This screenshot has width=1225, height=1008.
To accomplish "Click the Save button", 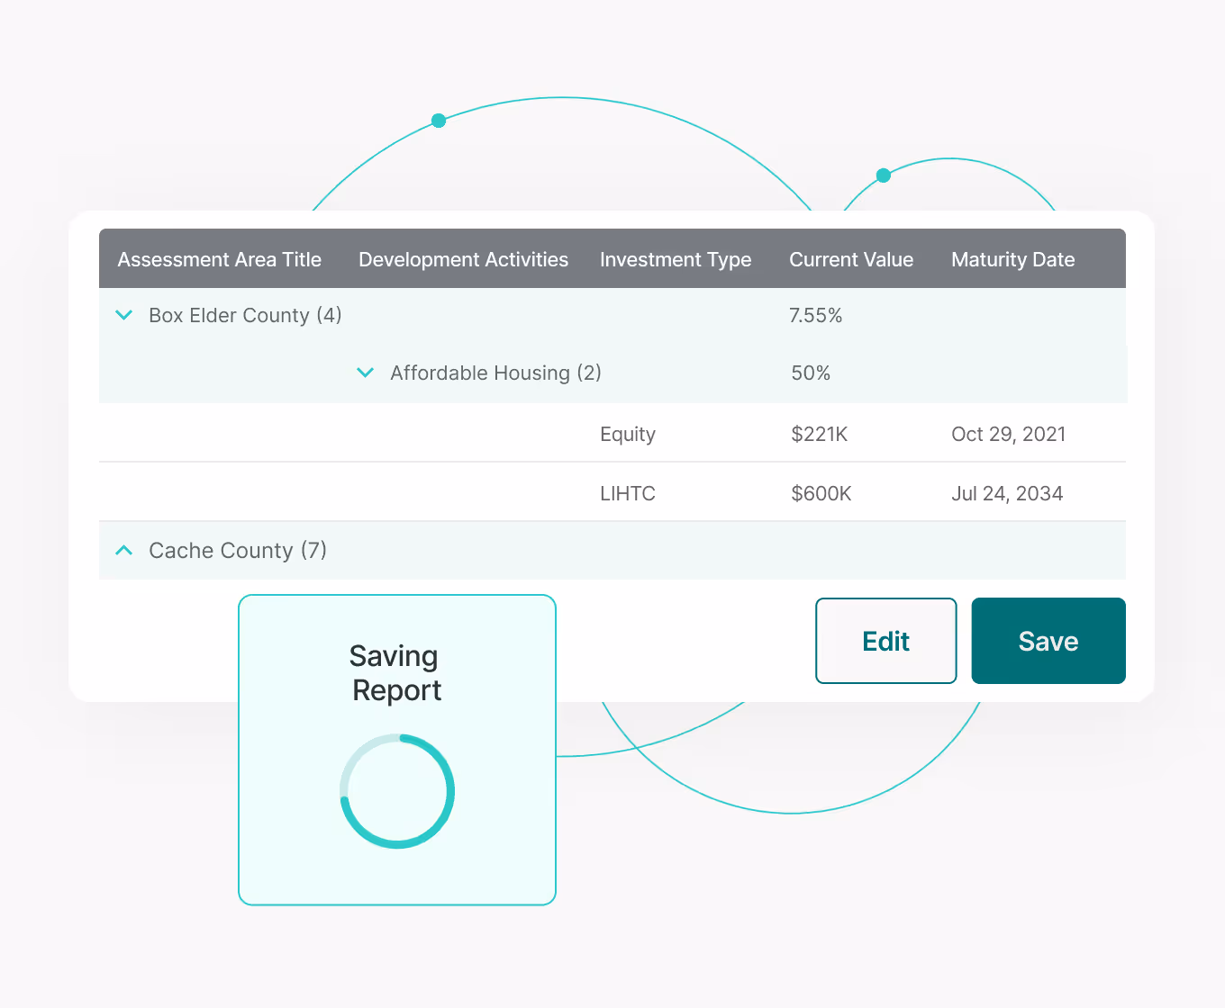I will pyautogui.click(x=1048, y=641).
